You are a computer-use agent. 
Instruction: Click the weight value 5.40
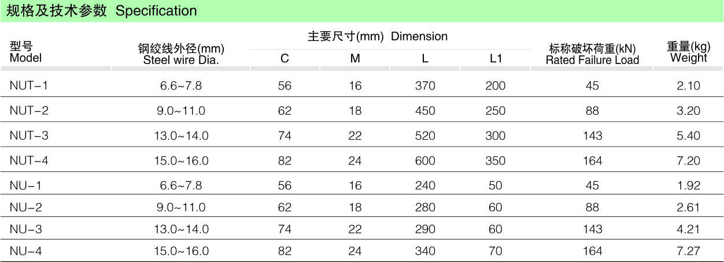click(x=688, y=136)
